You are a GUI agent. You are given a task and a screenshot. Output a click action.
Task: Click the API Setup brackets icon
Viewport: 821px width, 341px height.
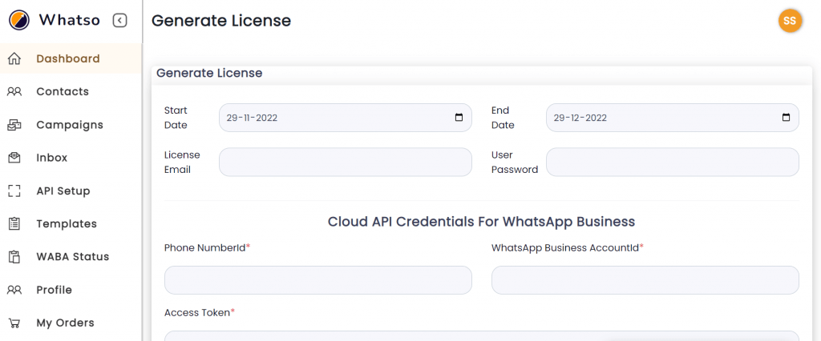click(x=14, y=191)
